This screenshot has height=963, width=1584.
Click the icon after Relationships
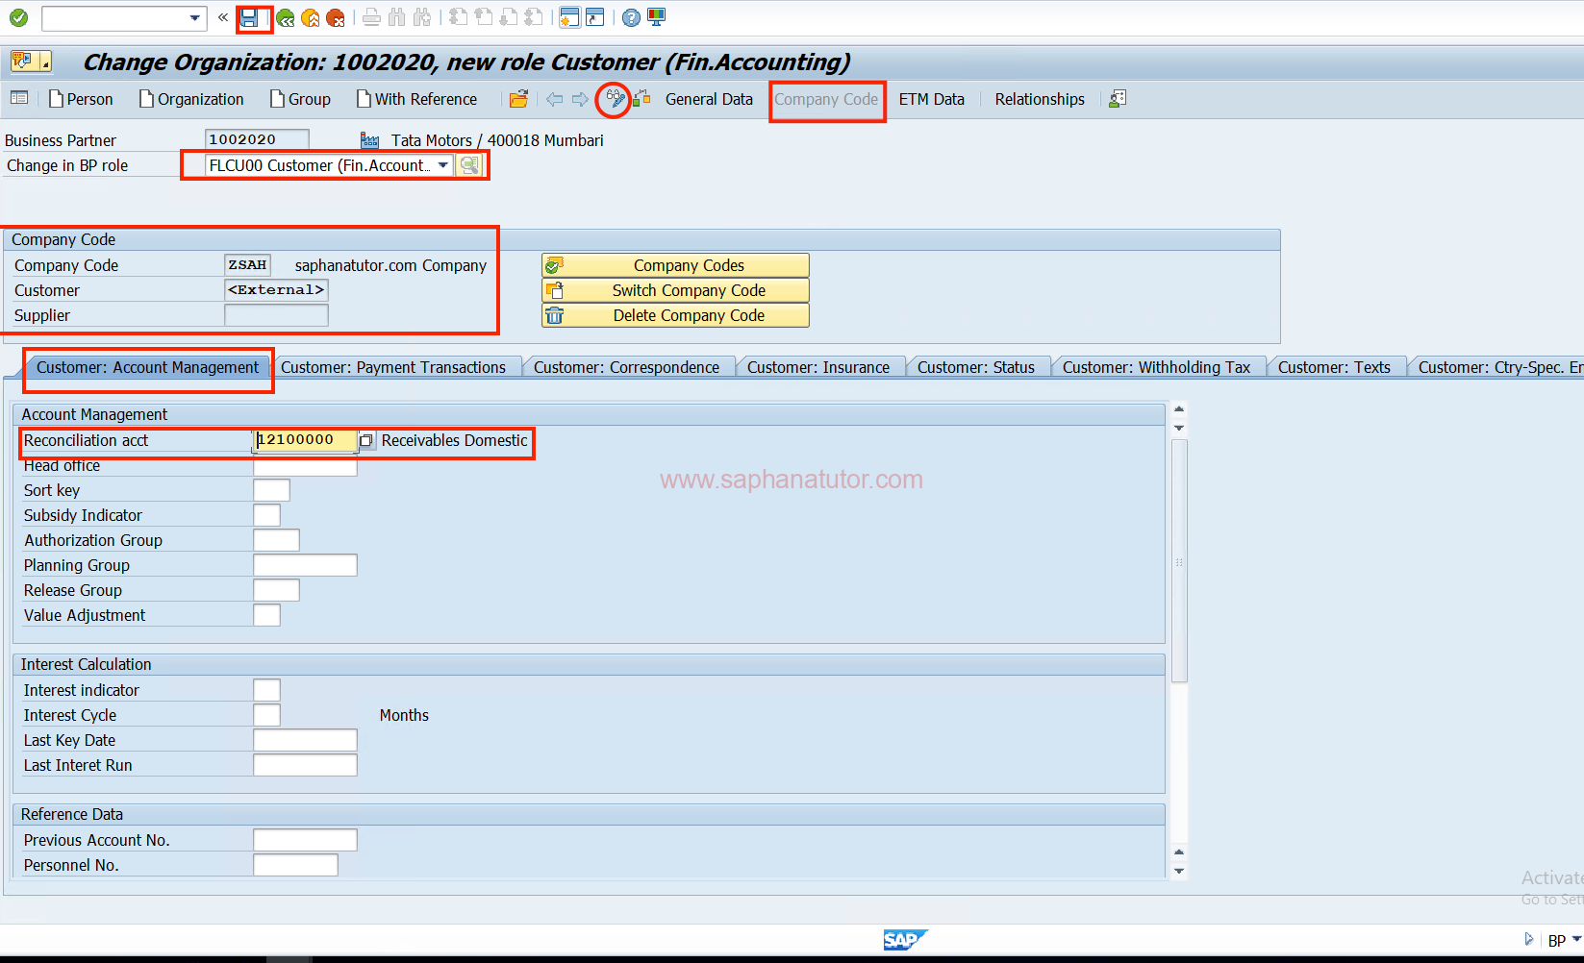tap(1117, 99)
